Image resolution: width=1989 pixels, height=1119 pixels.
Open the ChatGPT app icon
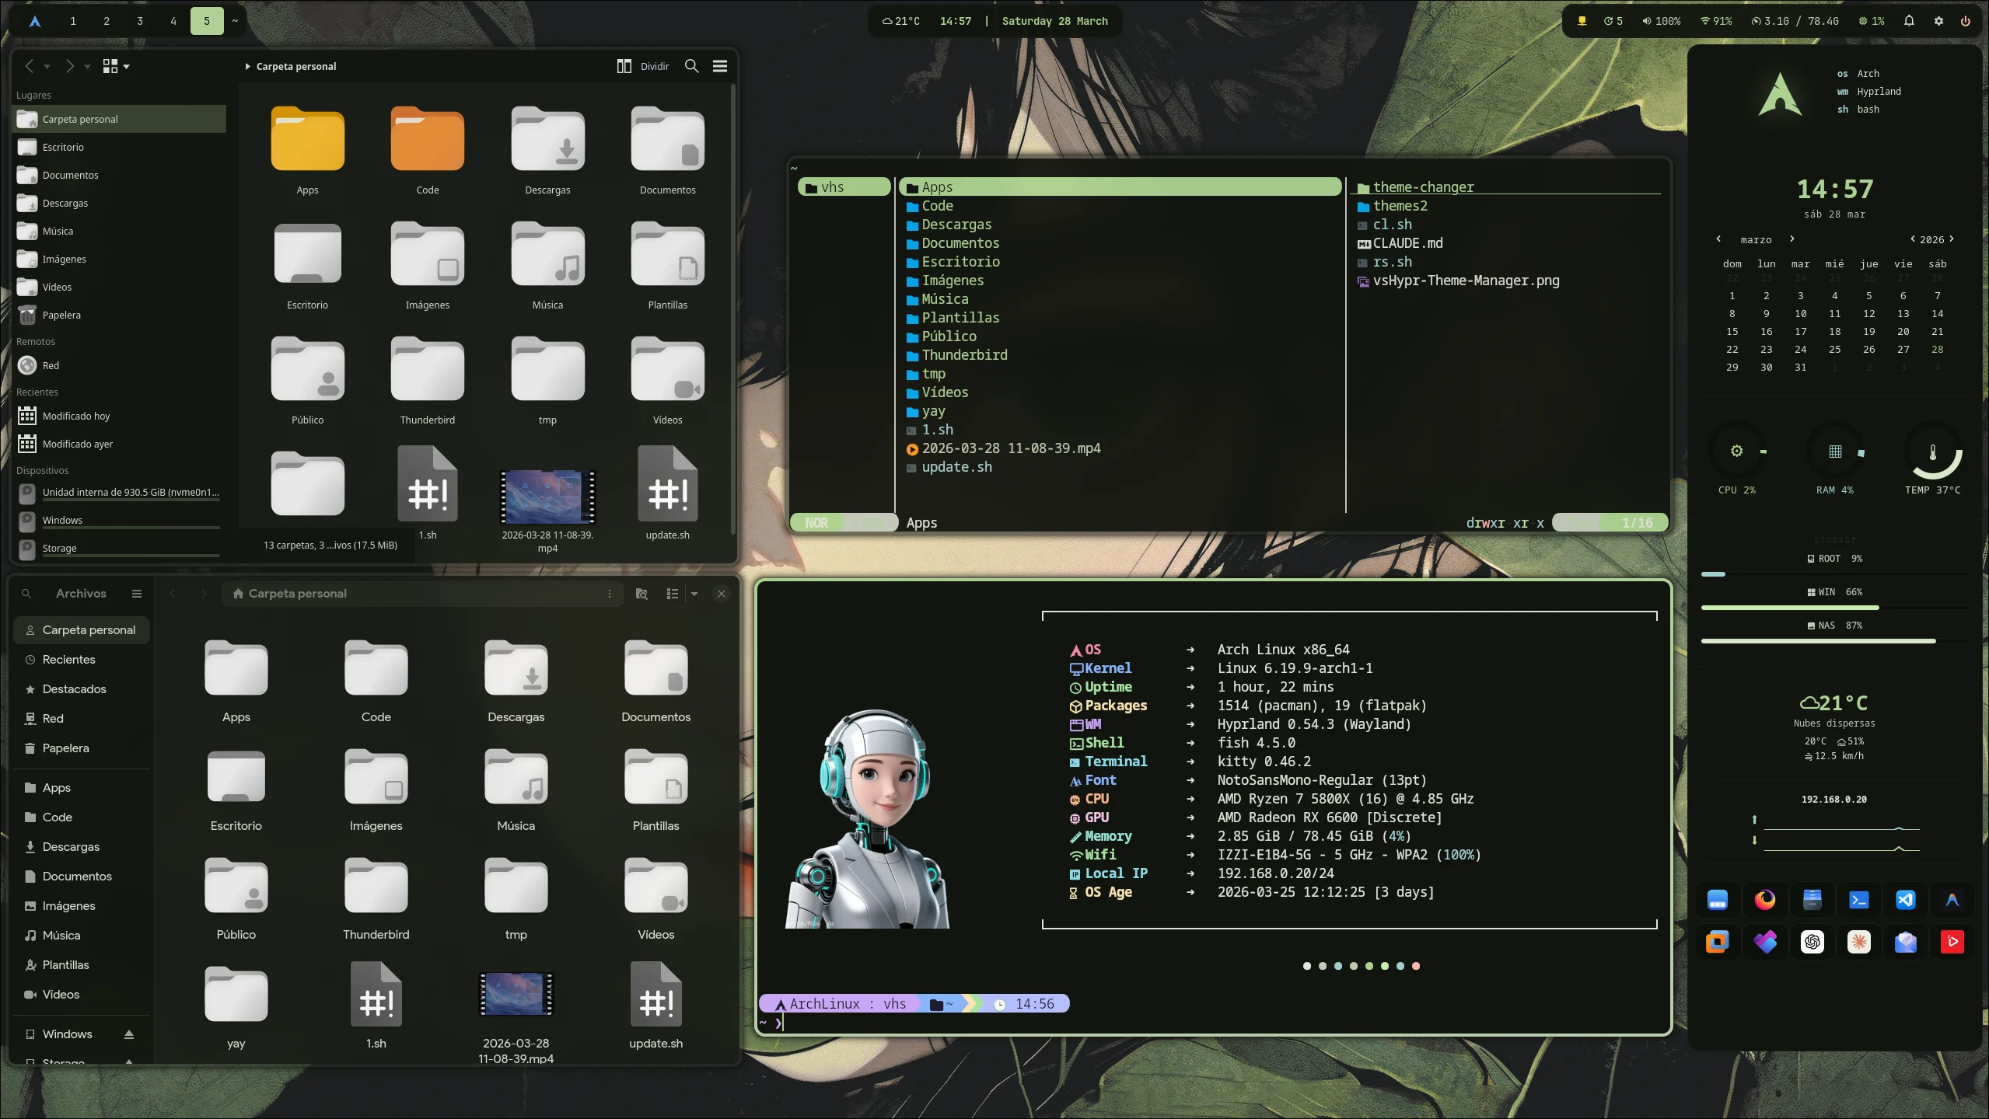pyautogui.click(x=1812, y=942)
